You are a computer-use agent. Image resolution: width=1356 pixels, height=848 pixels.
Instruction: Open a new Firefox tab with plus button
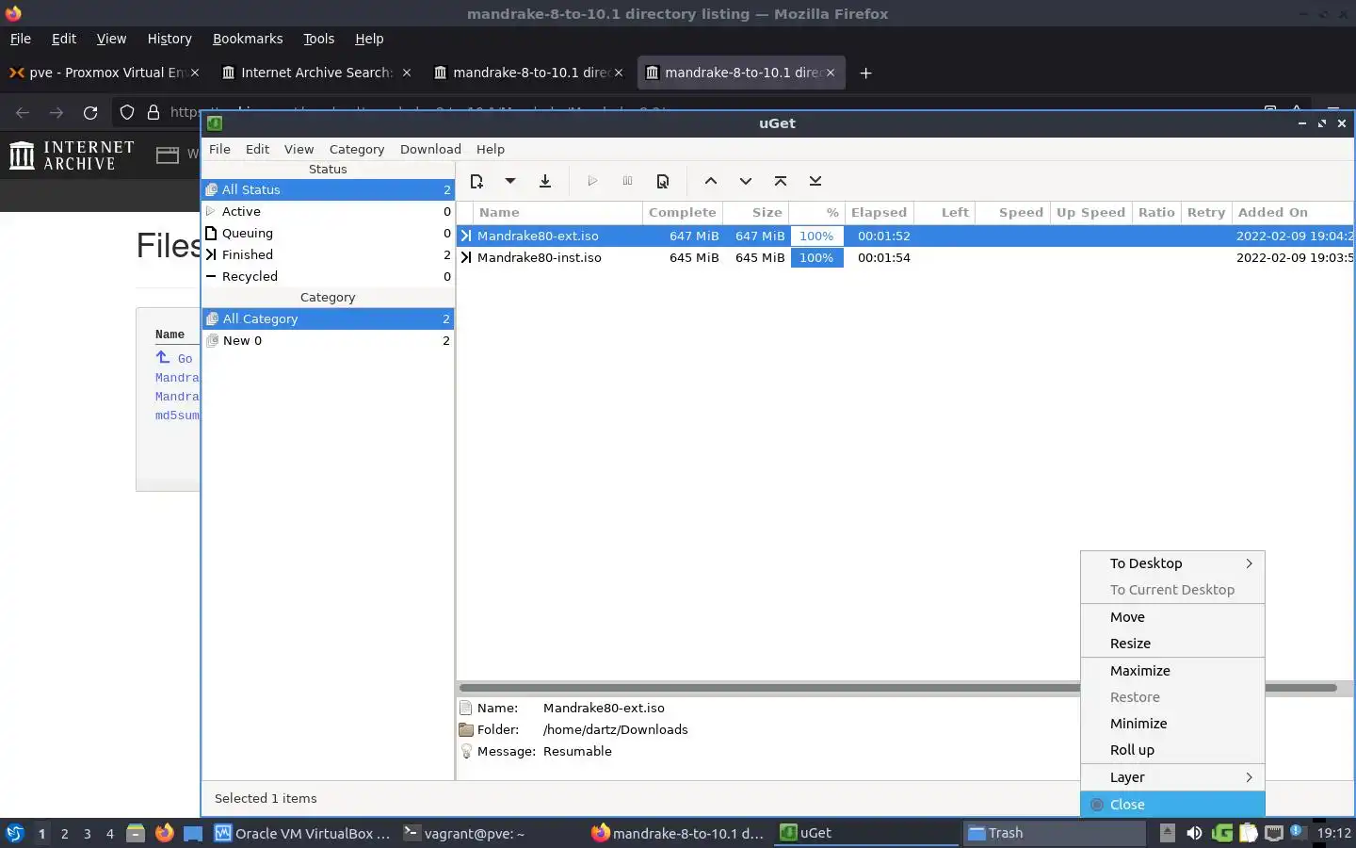point(865,73)
